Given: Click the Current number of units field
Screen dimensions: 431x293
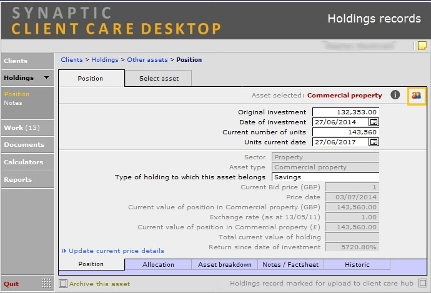Looking at the screenshot, I should 345,132.
